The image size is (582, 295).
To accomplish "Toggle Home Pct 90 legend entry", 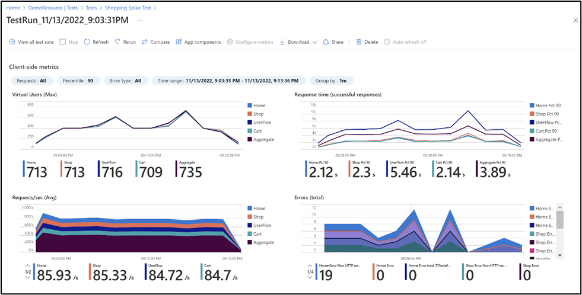I will click(545, 105).
